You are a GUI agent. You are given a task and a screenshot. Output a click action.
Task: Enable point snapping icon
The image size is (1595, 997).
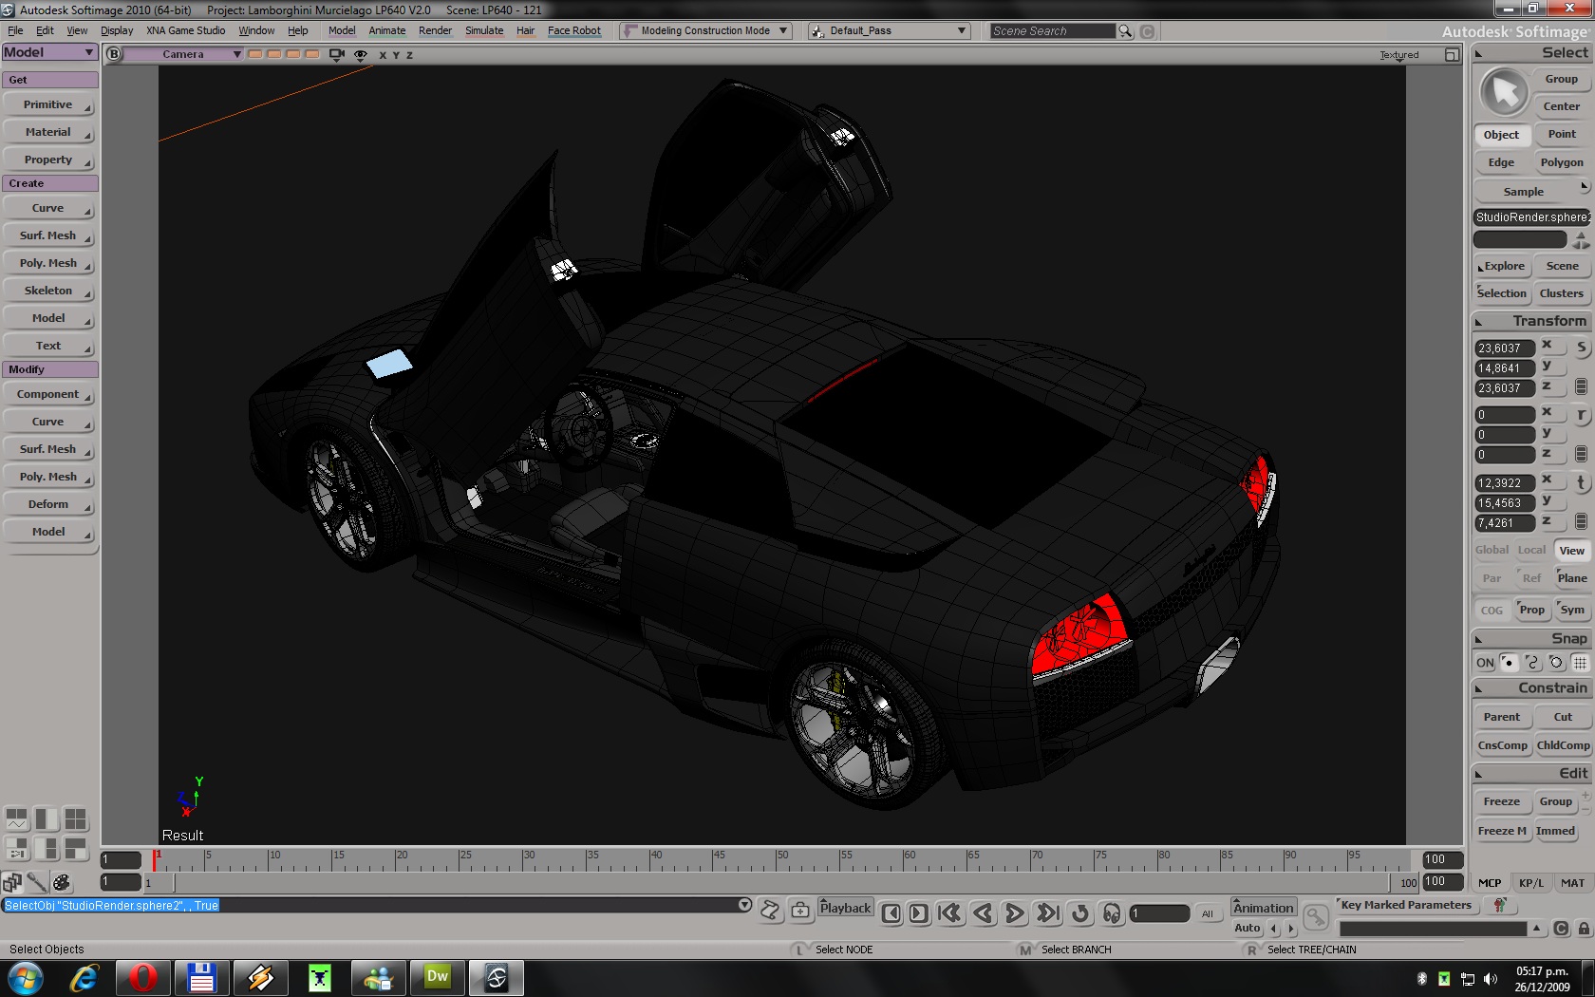[x=1509, y=663]
